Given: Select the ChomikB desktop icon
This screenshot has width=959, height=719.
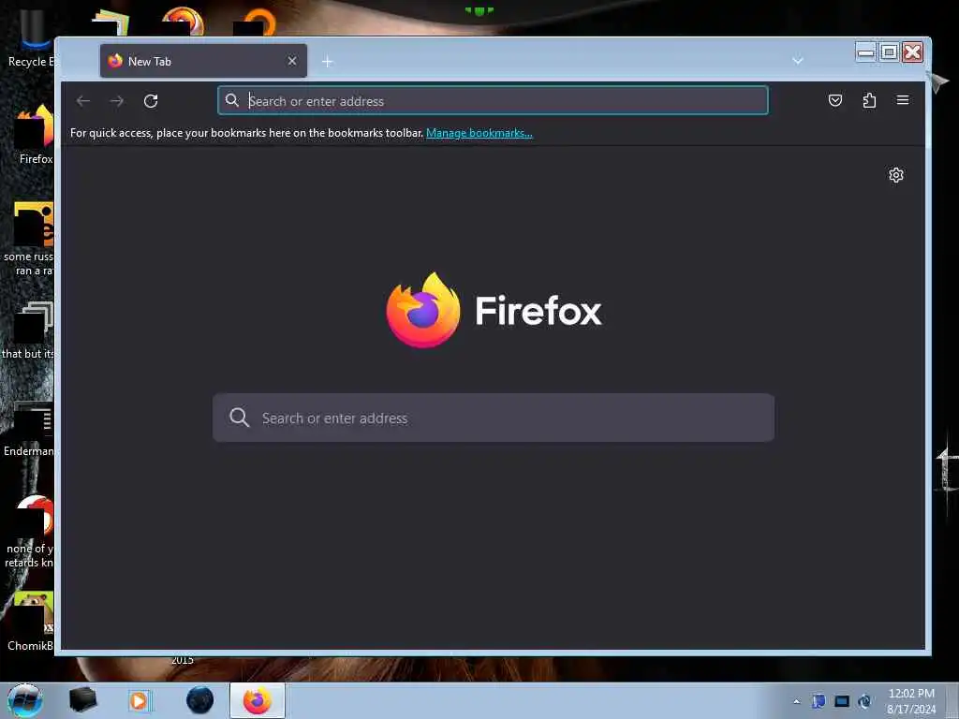Looking at the screenshot, I should click(32, 622).
